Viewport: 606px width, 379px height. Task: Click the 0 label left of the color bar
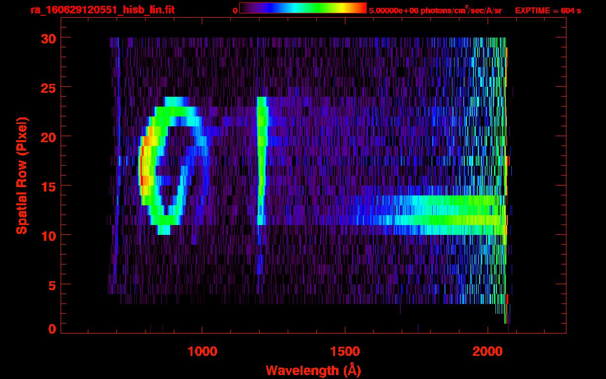point(235,11)
